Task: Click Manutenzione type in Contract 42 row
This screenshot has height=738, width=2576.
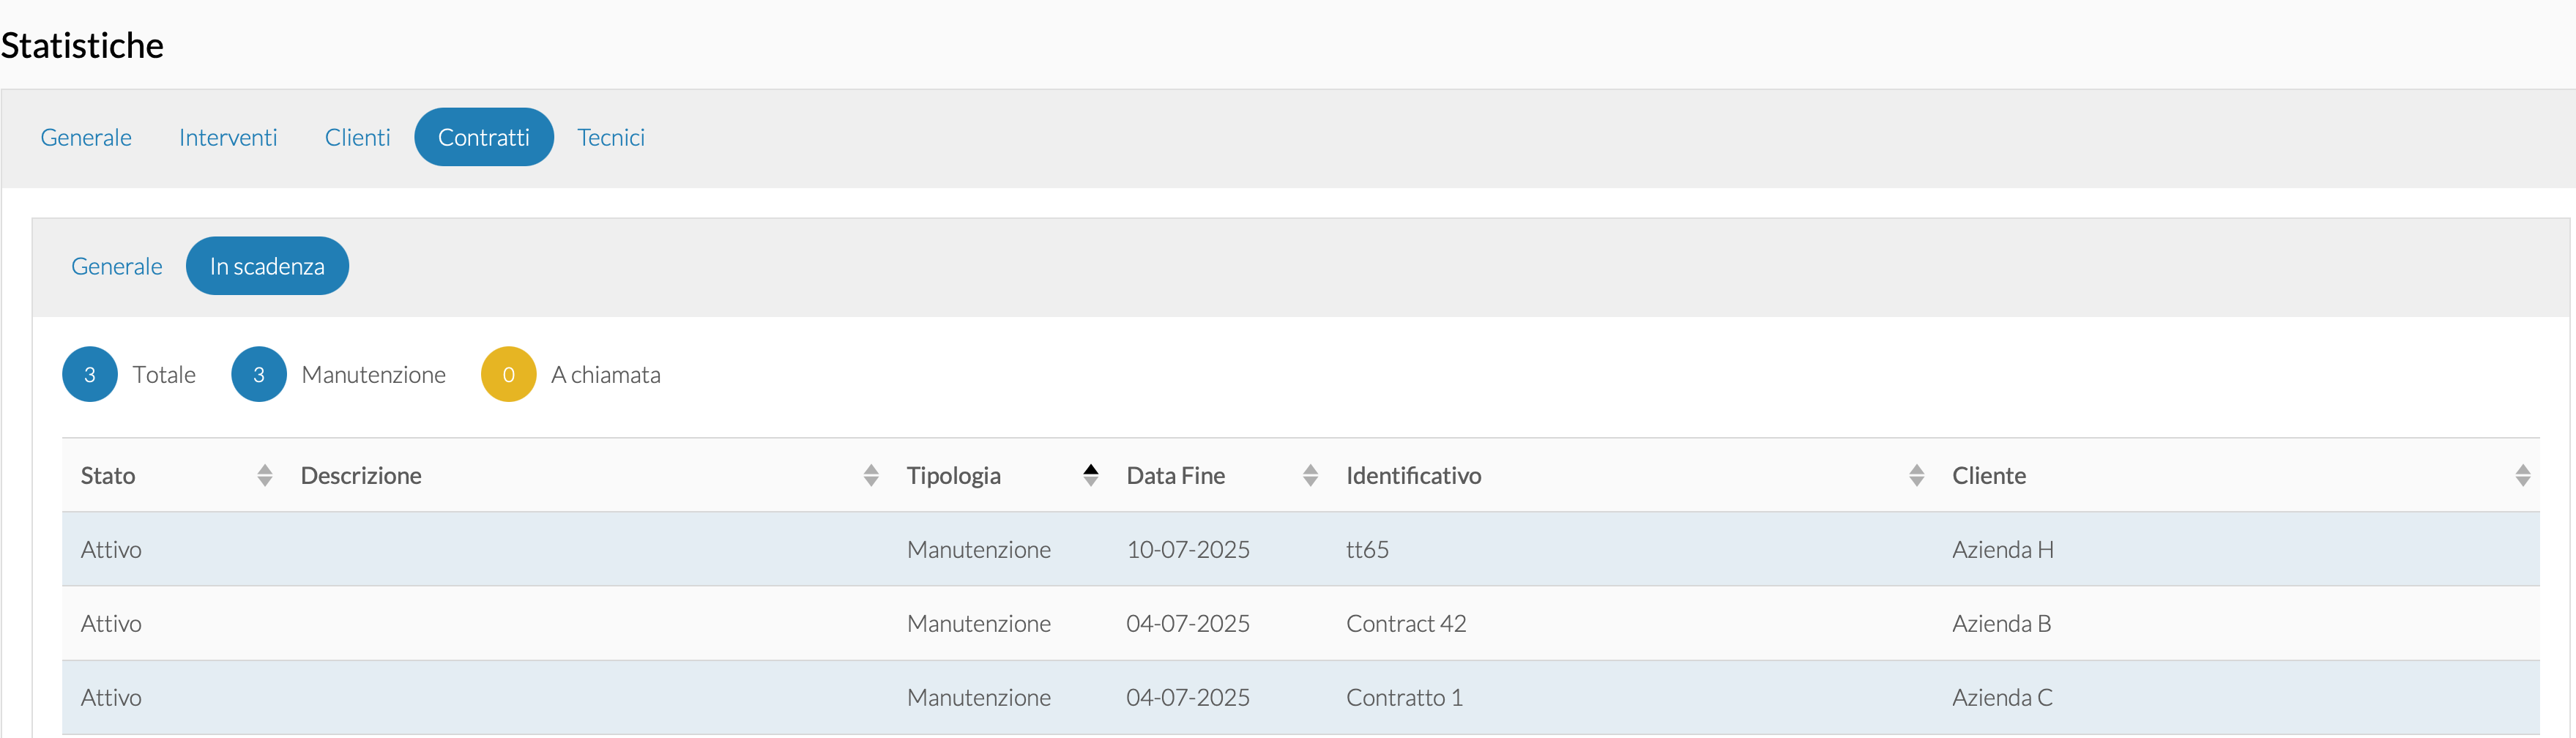Action: (x=979, y=623)
